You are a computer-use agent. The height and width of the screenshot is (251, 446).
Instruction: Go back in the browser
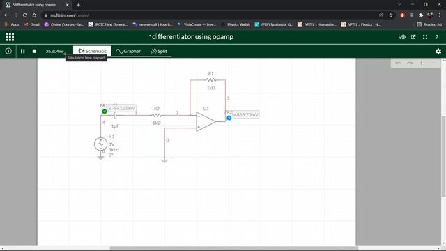[x=6, y=15]
